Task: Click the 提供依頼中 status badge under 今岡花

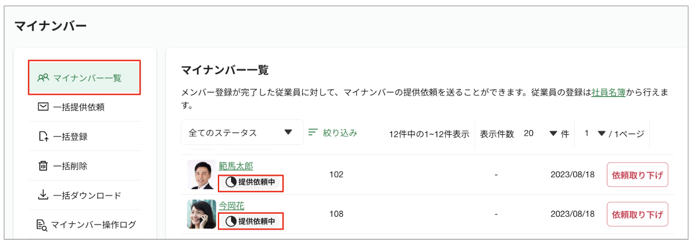Action: point(251,221)
